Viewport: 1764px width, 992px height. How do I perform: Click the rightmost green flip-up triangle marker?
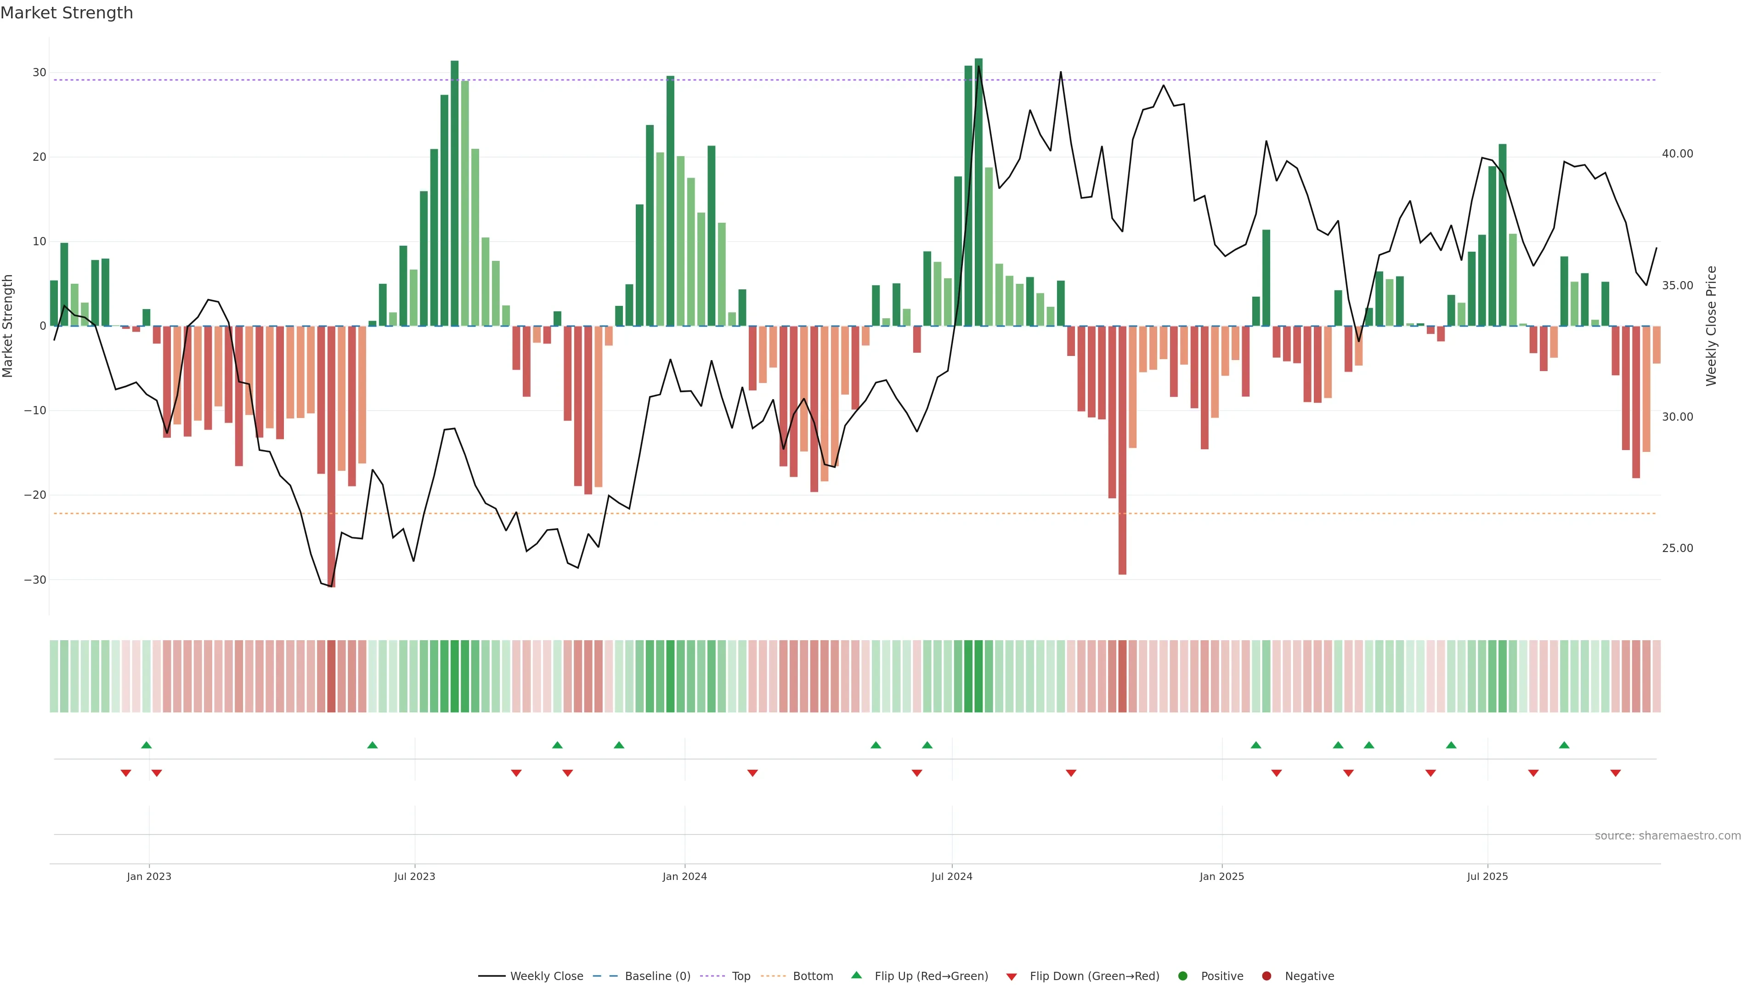coord(1564,745)
